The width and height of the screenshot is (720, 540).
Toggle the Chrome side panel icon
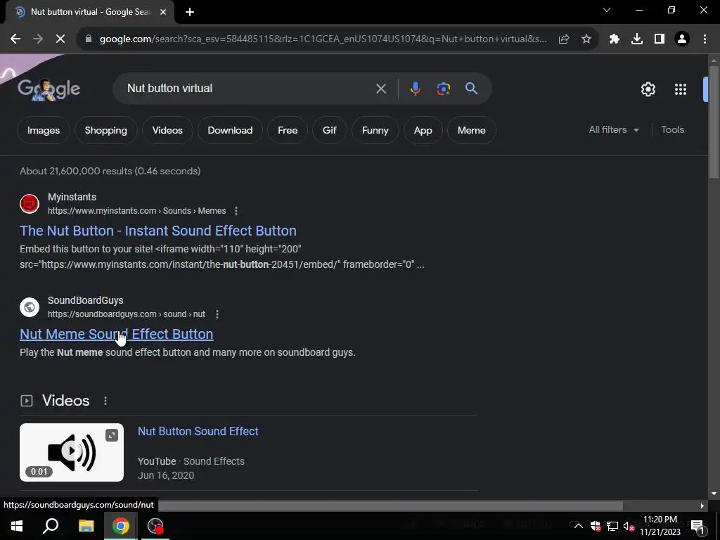tap(660, 39)
